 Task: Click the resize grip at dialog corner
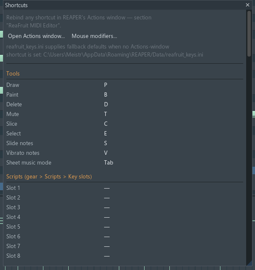250,263
